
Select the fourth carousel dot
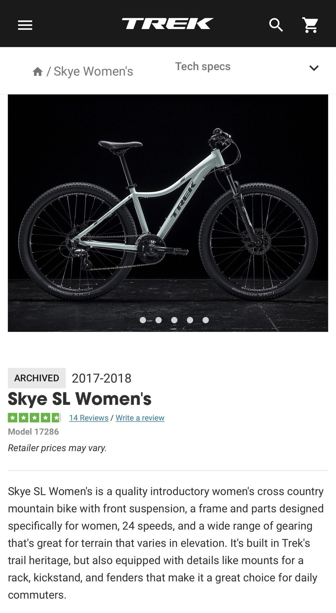tap(174, 320)
